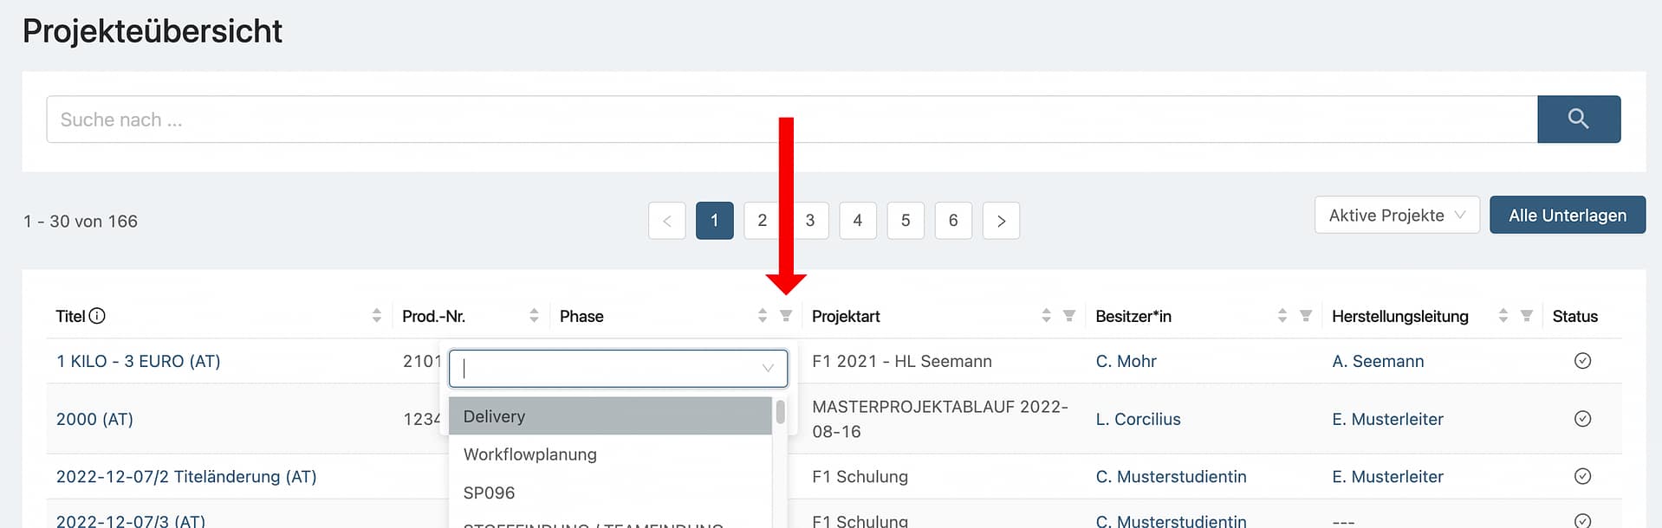The image size is (1662, 528).
Task: Open the Phase column filter icon
Action: (x=786, y=316)
